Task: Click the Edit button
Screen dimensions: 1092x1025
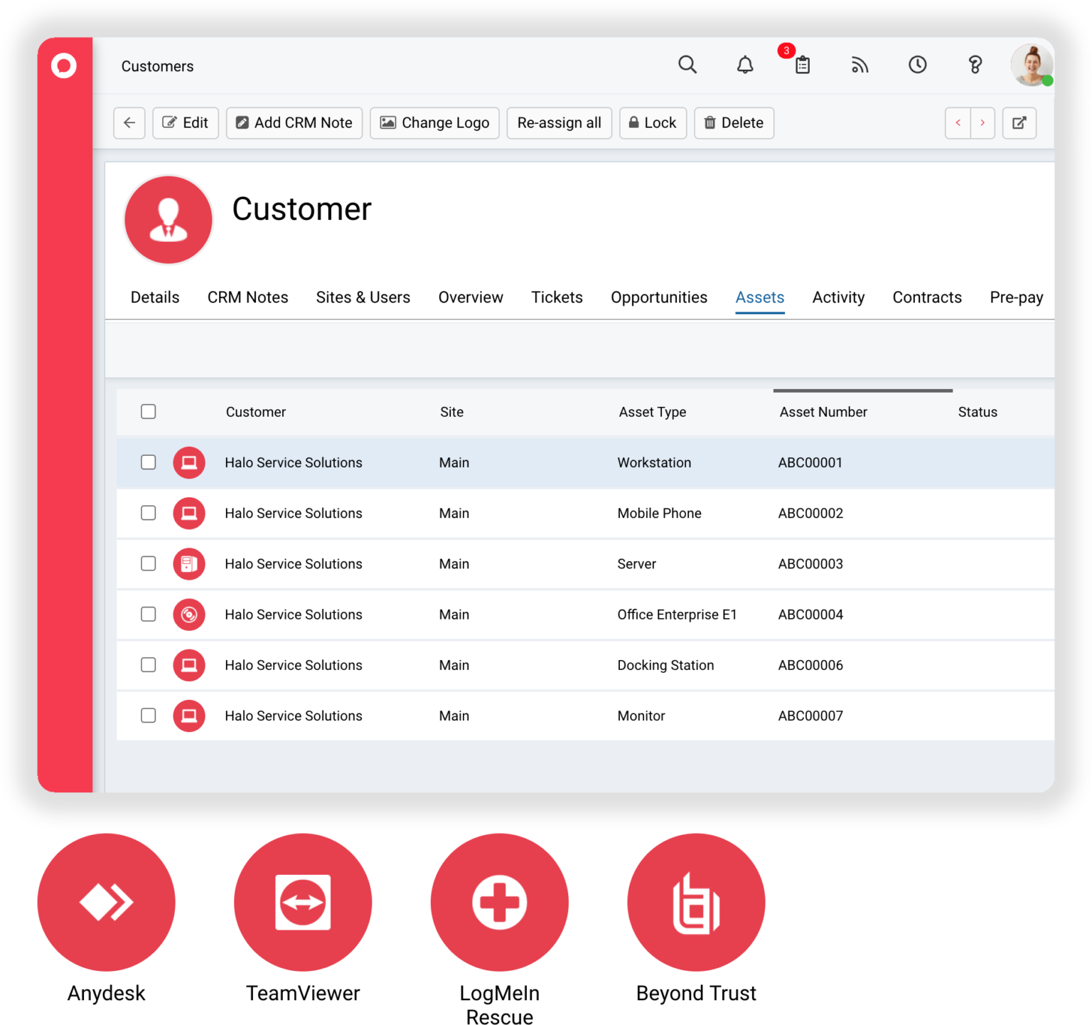Action: pos(186,122)
